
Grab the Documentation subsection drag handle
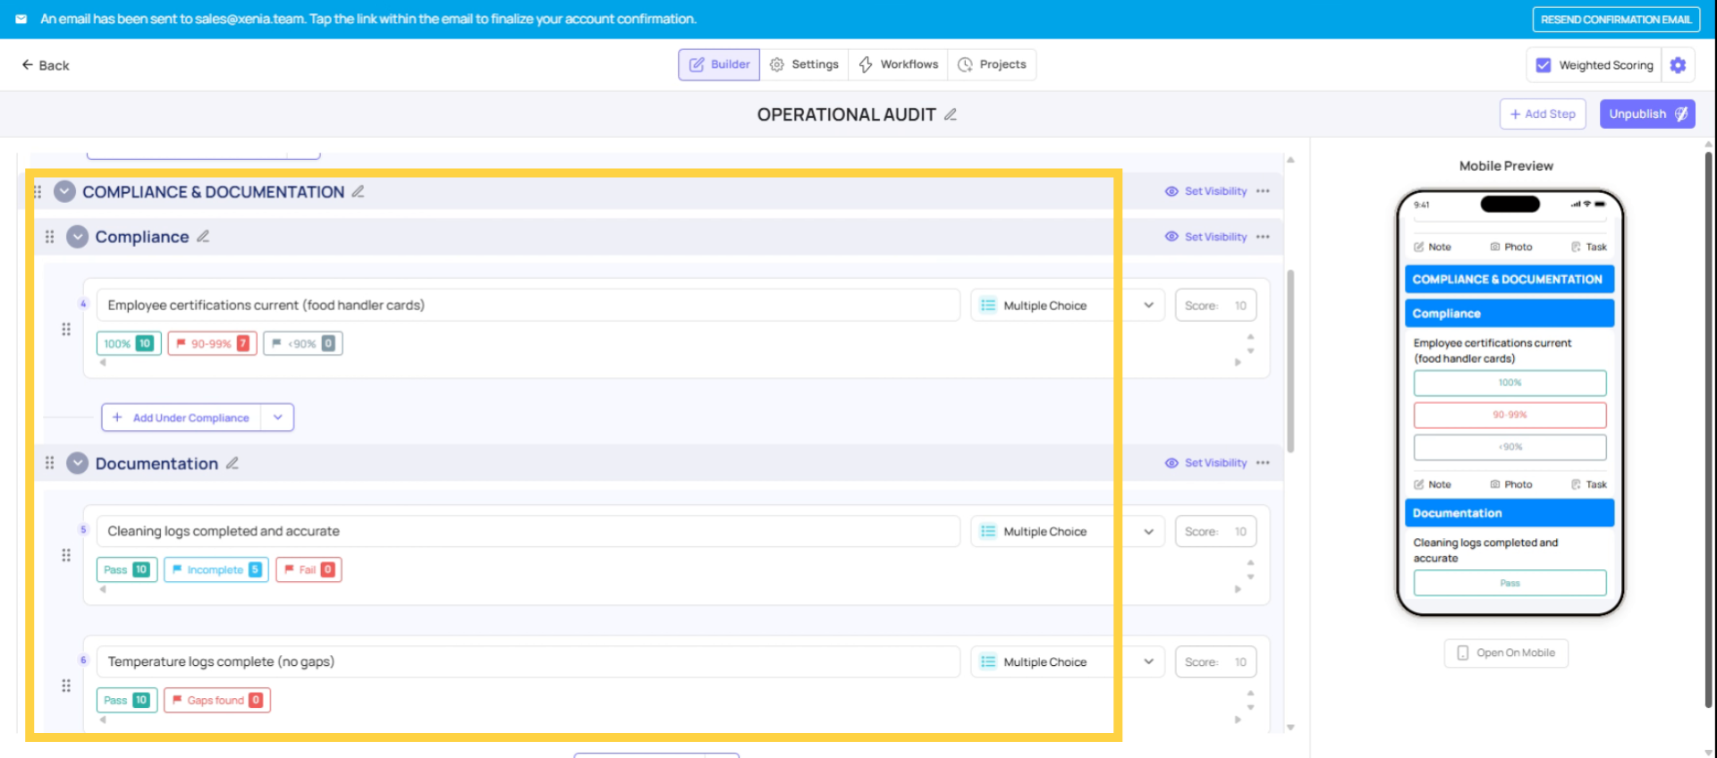(x=50, y=463)
